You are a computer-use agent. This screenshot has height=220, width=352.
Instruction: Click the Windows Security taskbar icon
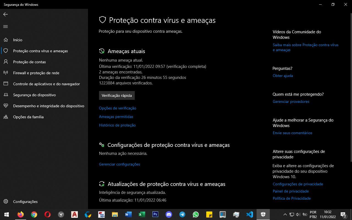coord(263,215)
